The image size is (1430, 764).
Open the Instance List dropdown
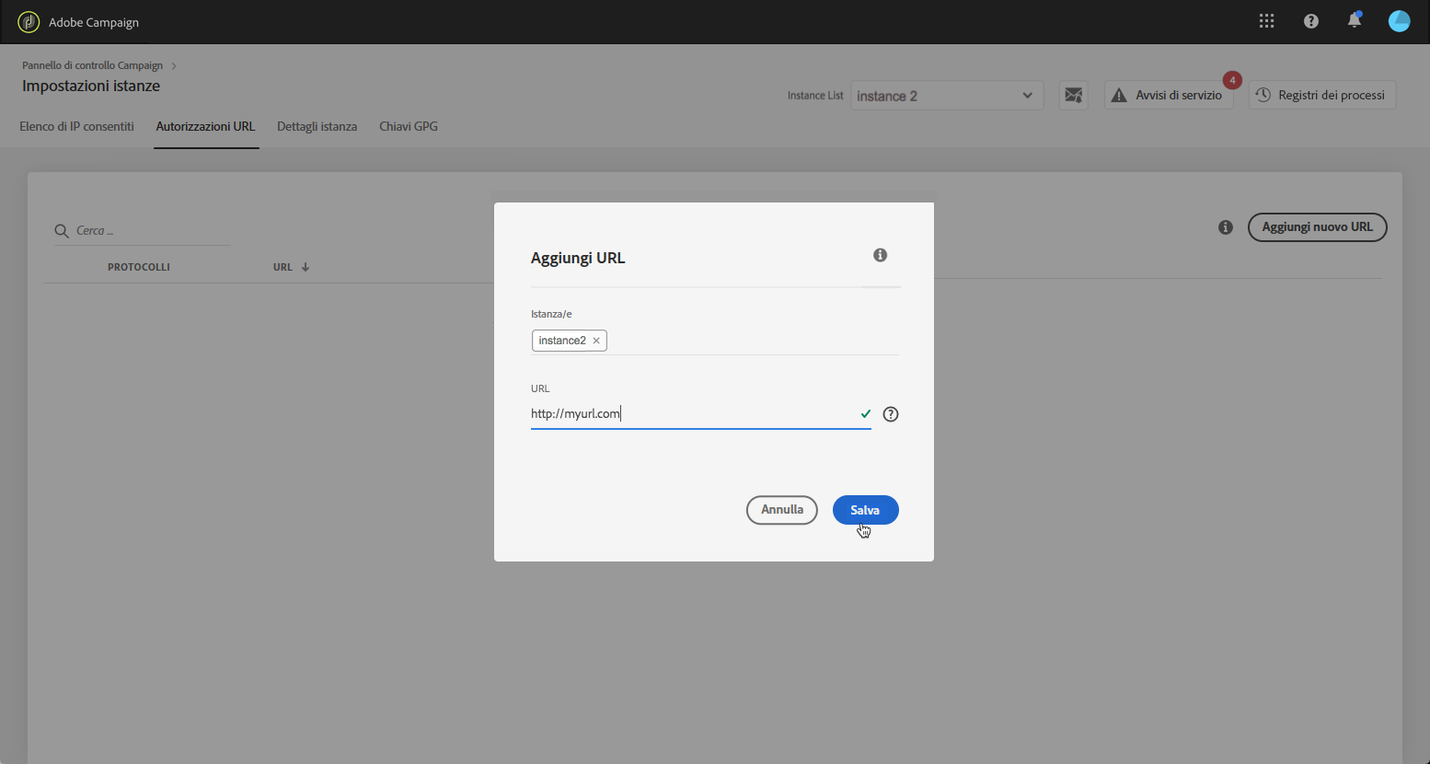pos(947,96)
